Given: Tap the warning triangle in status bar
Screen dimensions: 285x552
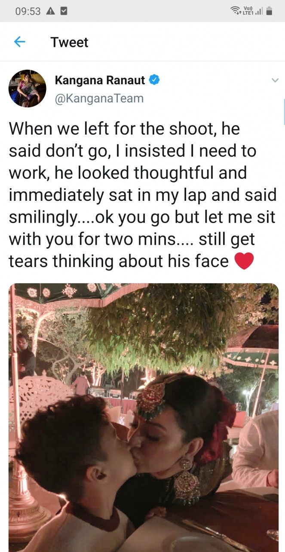Looking at the screenshot, I should coord(50,12).
